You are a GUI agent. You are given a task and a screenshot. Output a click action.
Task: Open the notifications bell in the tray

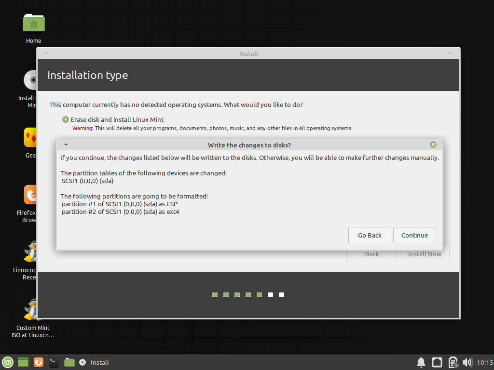tap(421, 362)
